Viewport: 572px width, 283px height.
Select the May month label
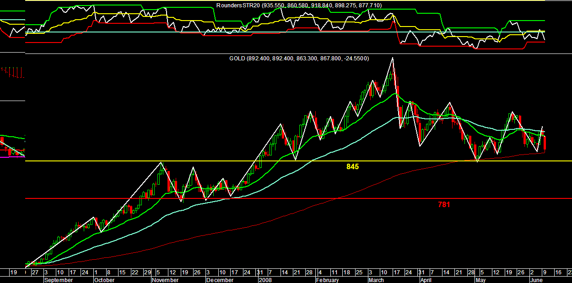(x=480, y=280)
